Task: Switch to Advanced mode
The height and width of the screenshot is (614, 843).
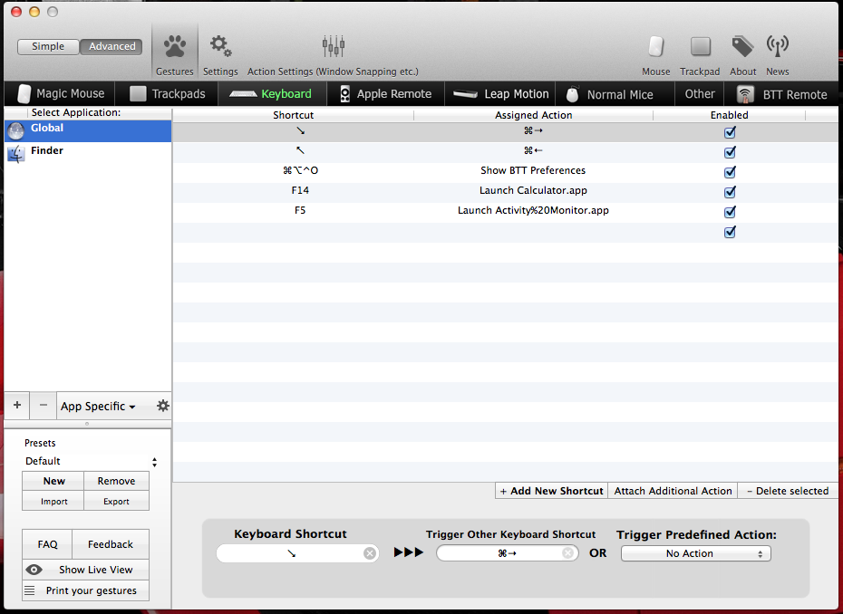Action: tap(111, 47)
